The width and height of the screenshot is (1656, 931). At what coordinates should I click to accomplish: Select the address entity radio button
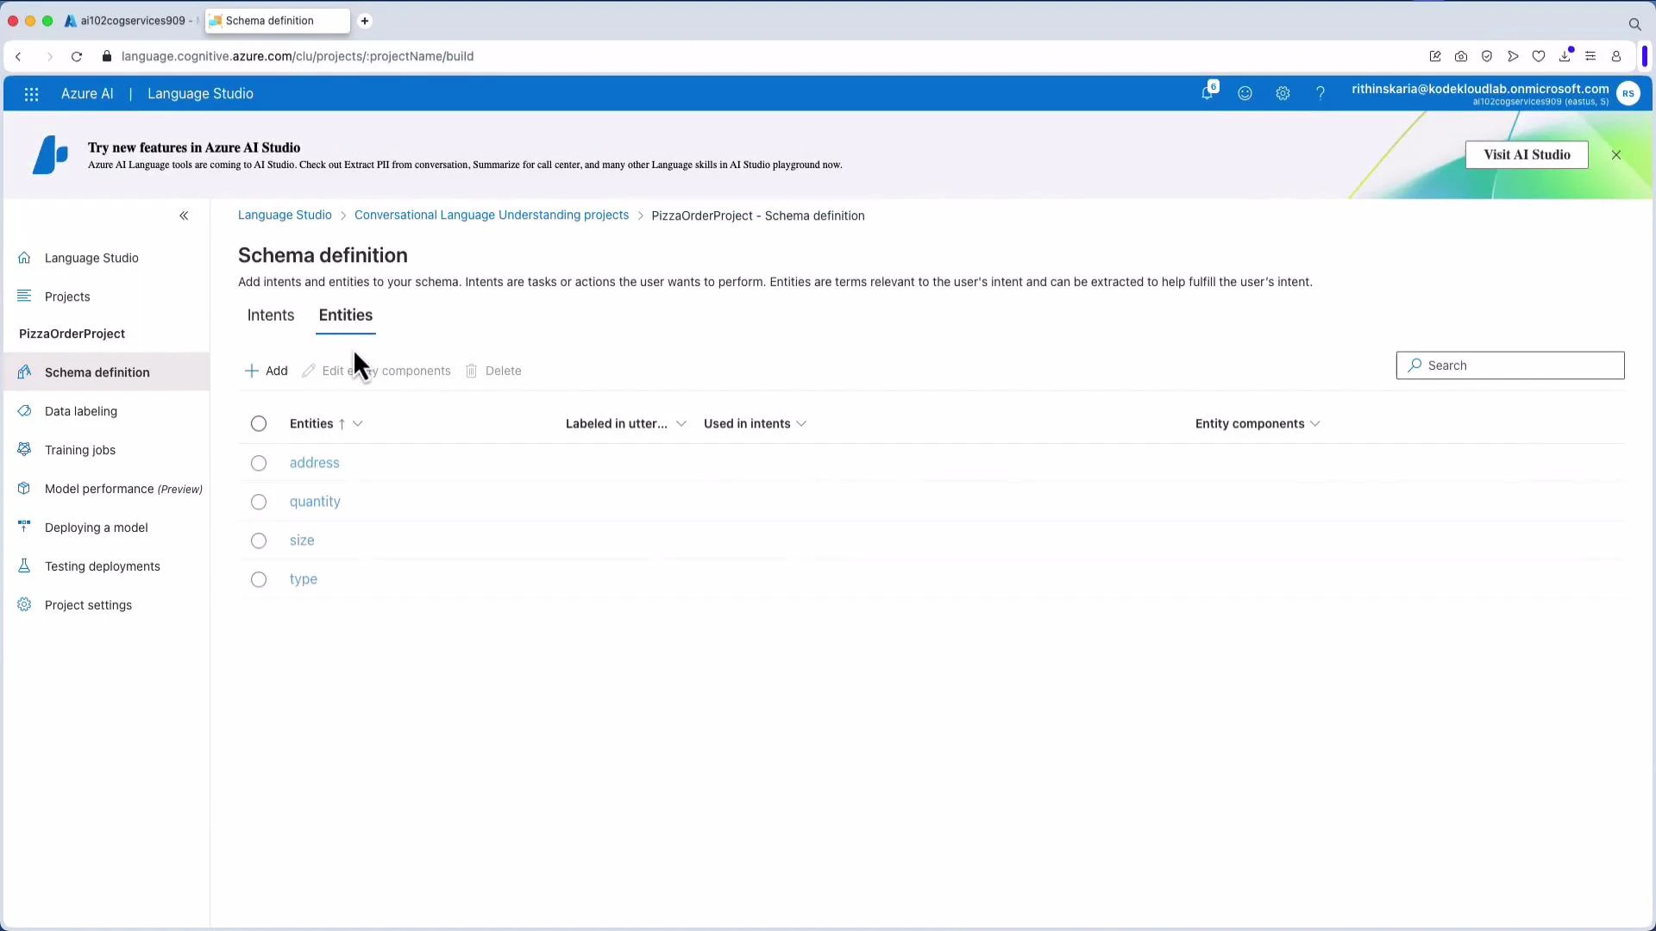(258, 463)
